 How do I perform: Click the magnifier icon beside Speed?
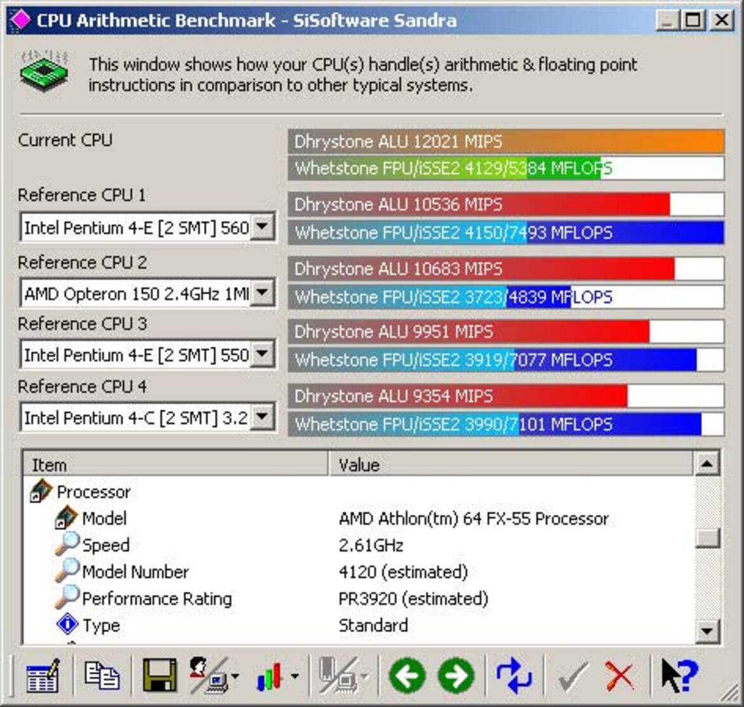pyautogui.click(x=67, y=544)
